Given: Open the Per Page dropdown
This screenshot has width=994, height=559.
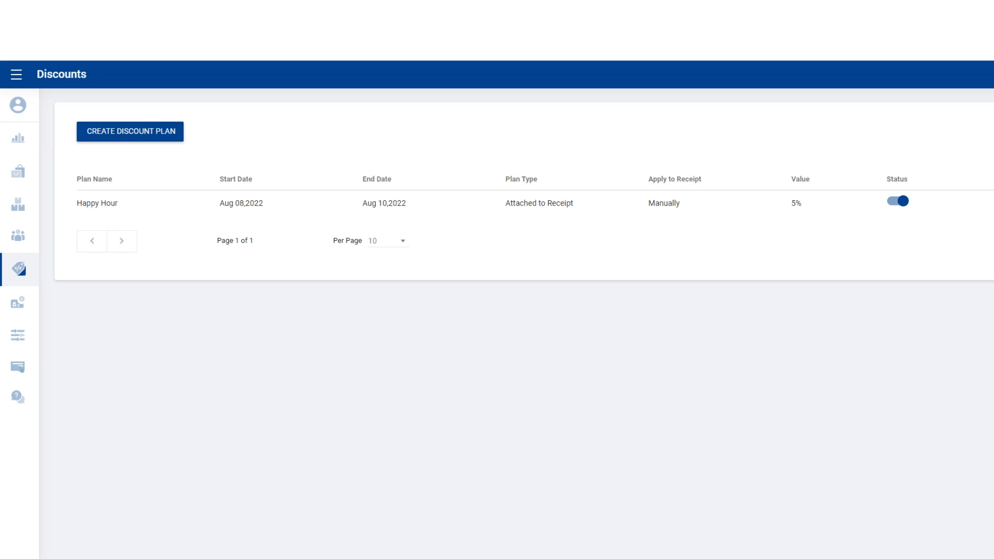Looking at the screenshot, I should coord(388,241).
